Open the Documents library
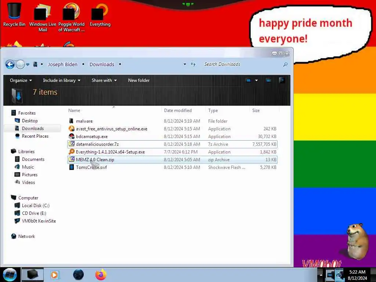Viewport: 376px width, 282px height. coord(33,159)
